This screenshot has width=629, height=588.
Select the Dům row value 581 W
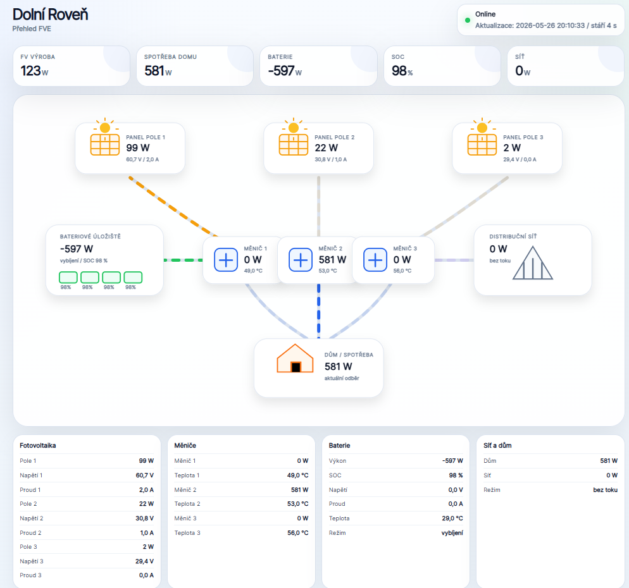point(609,461)
